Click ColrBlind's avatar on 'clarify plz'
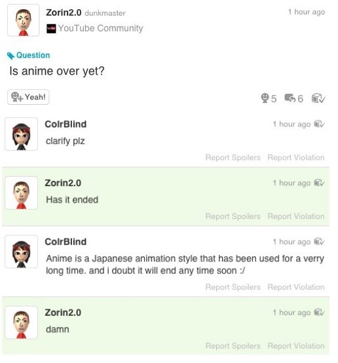The height and width of the screenshot is (363, 338). click(x=22, y=134)
